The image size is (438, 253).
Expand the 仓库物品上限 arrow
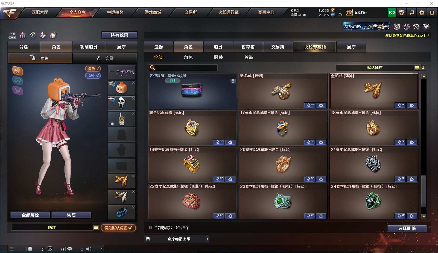pyautogui.click(x=208, y=239)
